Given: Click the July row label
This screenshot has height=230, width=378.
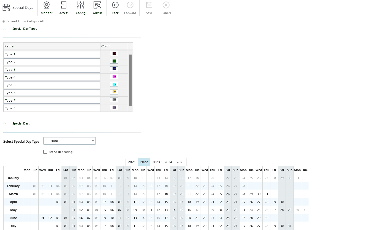Looking at the screenshot, I should [x=13, y=226].
